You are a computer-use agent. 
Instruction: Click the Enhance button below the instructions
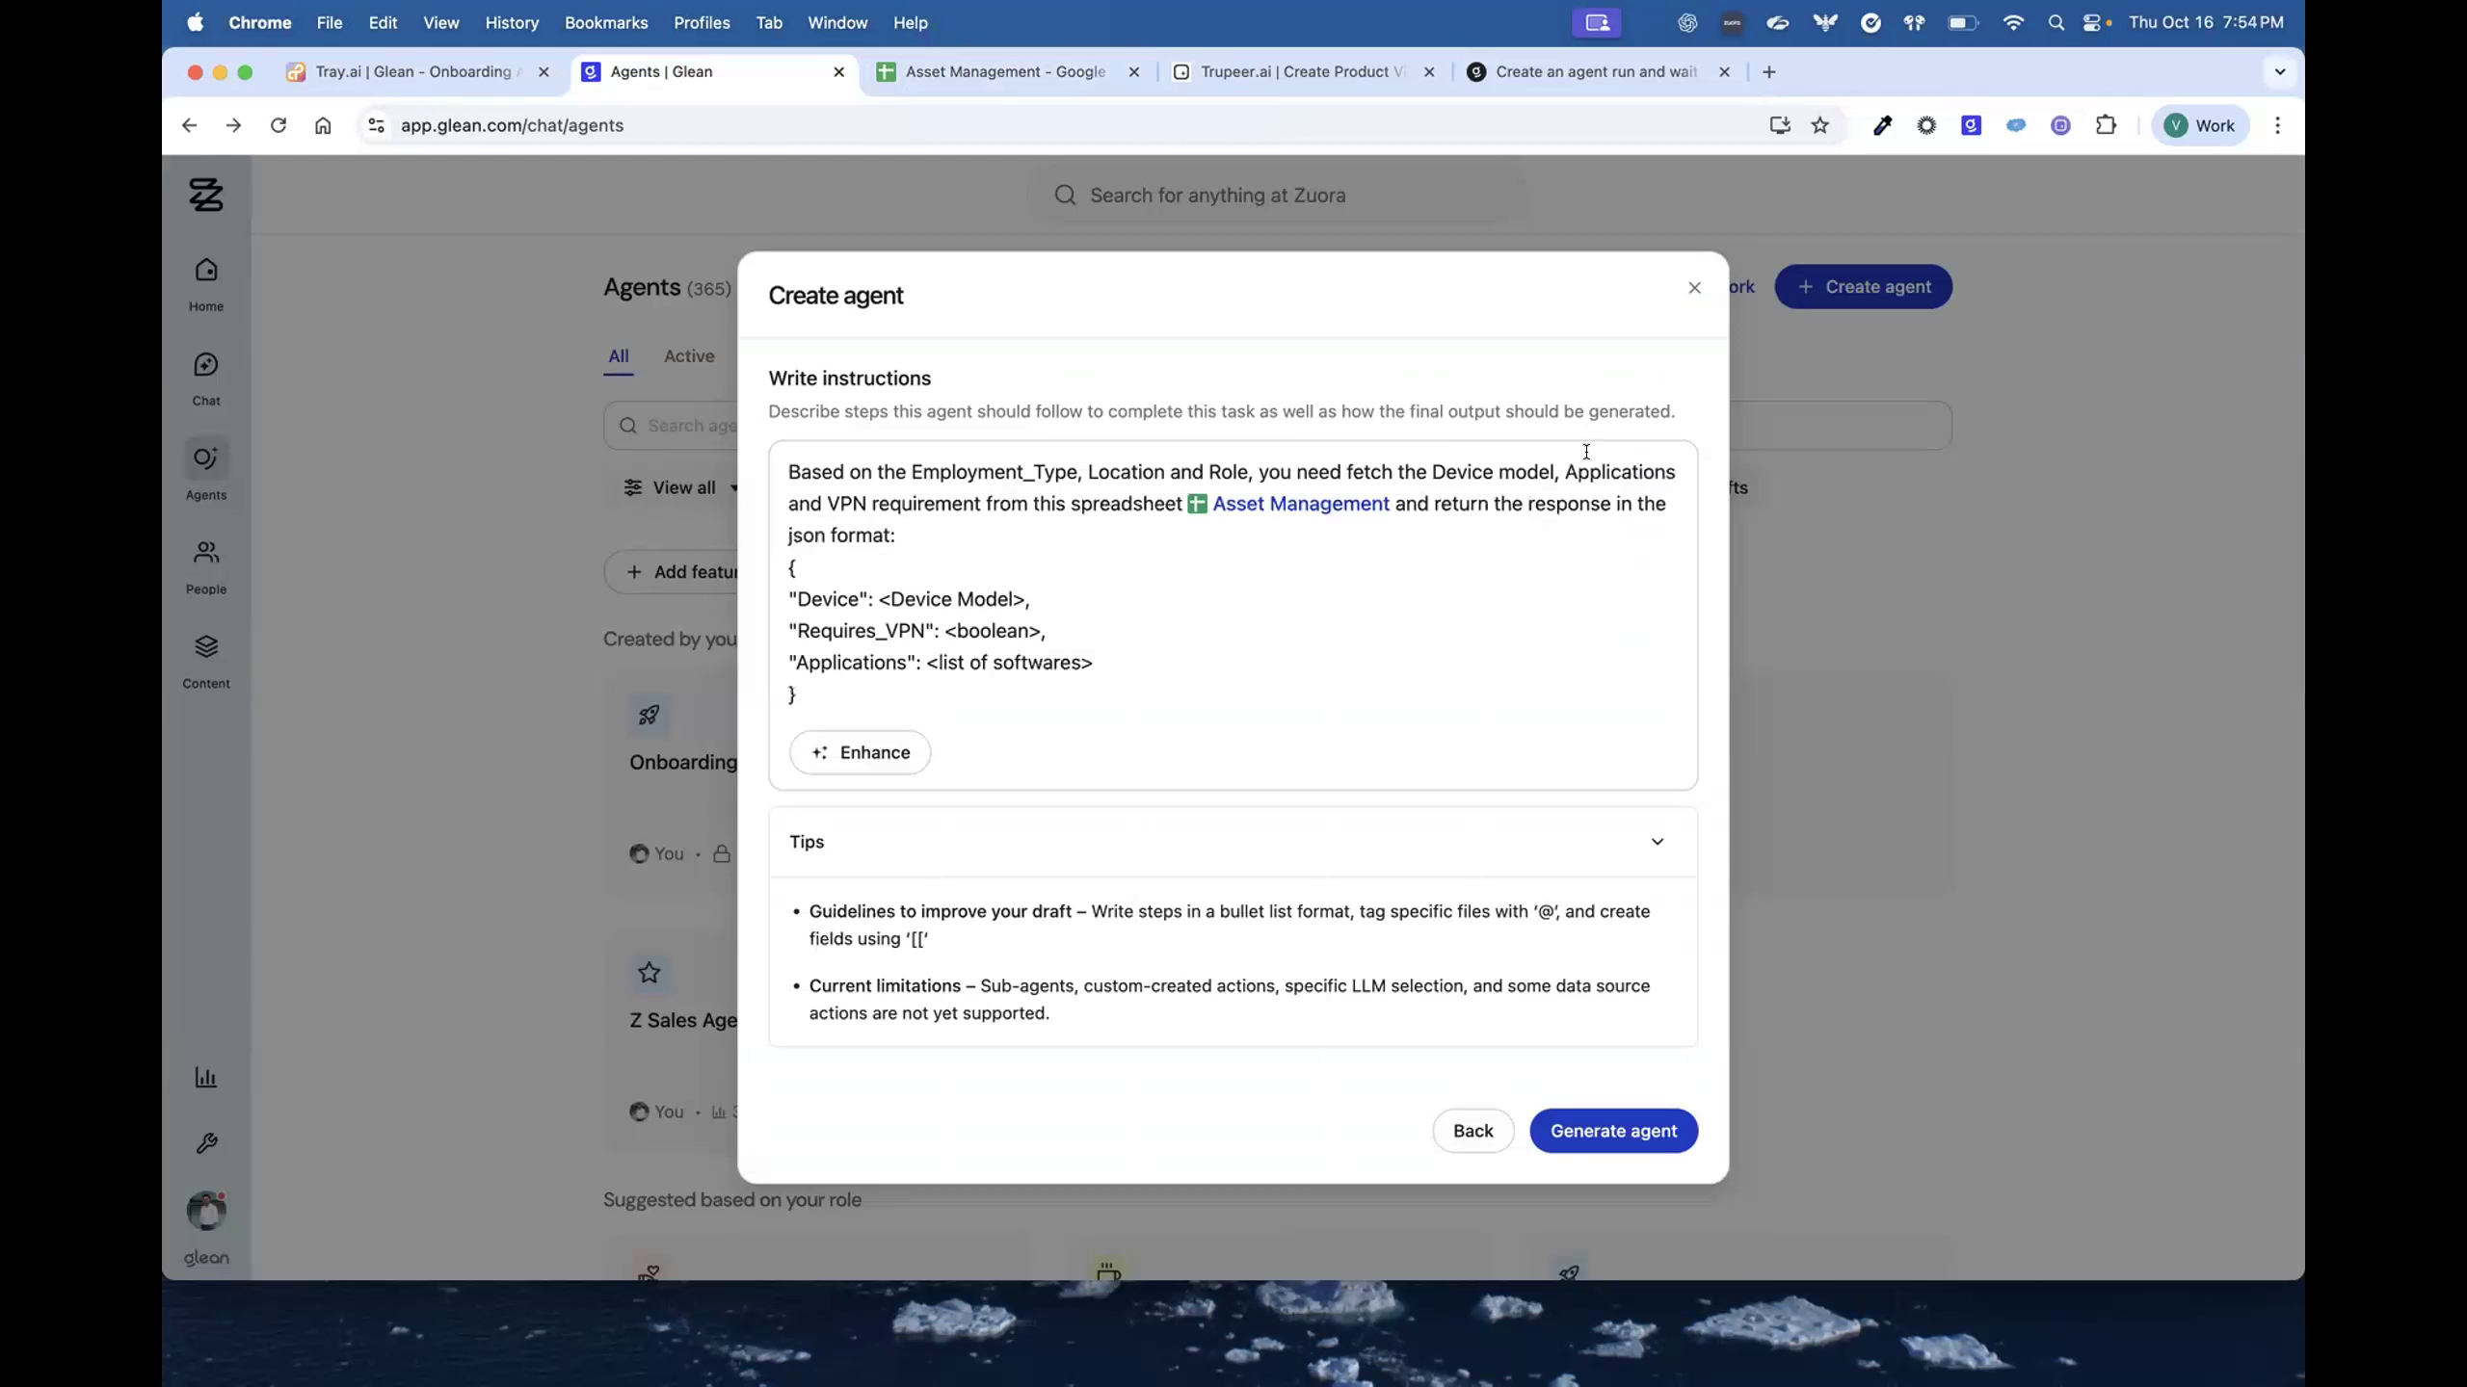coord(859,752)
